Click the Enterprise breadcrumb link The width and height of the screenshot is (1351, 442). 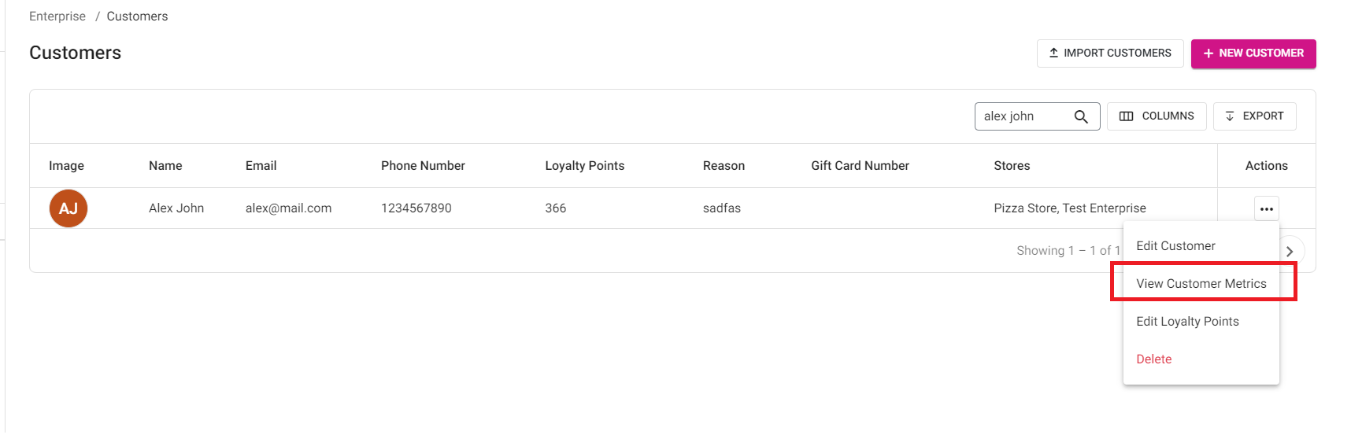pyautogui.click(x=57, y=17)
